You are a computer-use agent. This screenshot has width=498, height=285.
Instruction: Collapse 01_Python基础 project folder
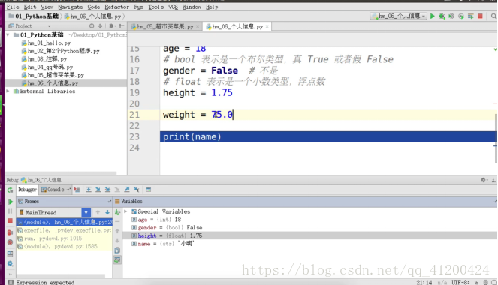(x=8, y=34)
